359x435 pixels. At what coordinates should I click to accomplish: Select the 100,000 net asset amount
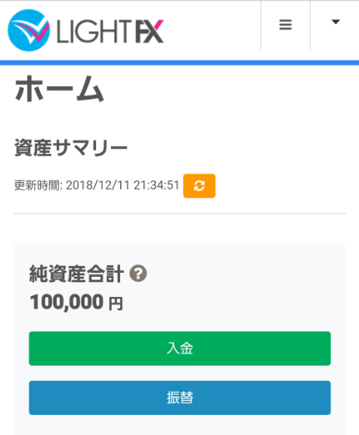pyautogui.click(x=67, y=302)
